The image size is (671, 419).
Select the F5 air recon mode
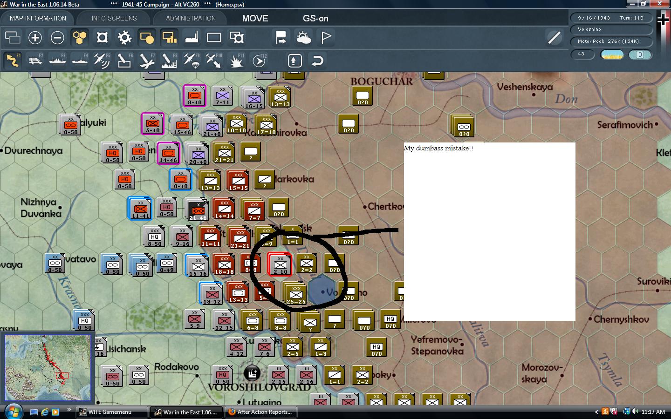click(x=102, y=61)
